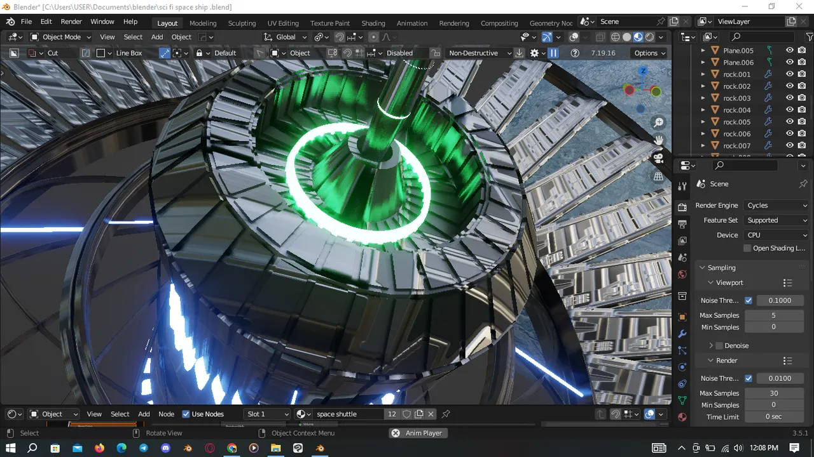Collapse the Sampling panel

point(702,268)
